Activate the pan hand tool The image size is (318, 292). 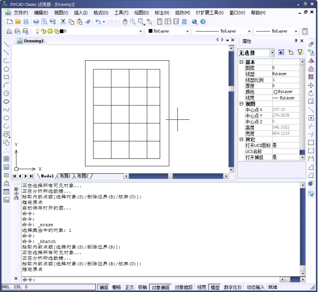point(125,21)
